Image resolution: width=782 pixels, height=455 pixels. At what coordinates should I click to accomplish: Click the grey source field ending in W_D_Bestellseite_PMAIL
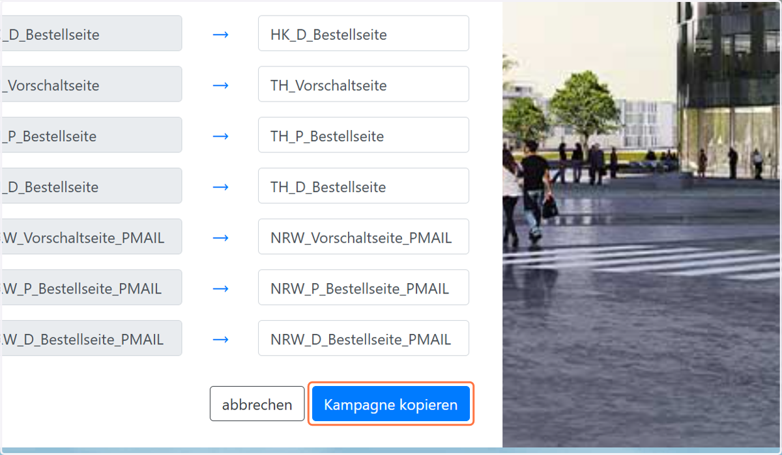[91, 338]
